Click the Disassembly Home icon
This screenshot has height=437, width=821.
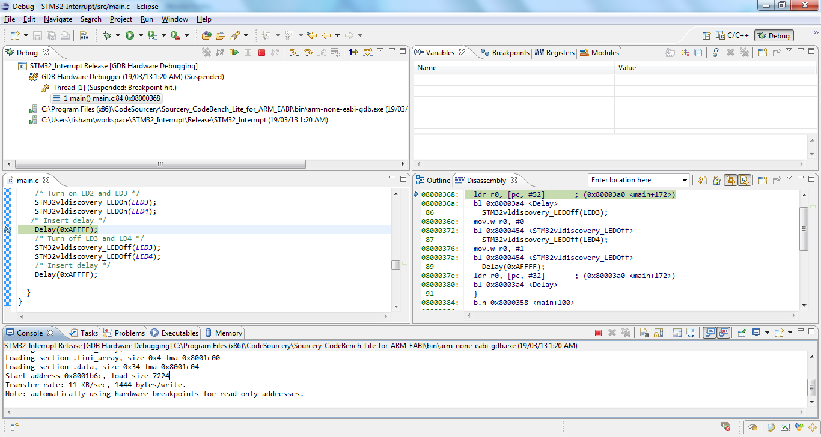tap(716, 180)
